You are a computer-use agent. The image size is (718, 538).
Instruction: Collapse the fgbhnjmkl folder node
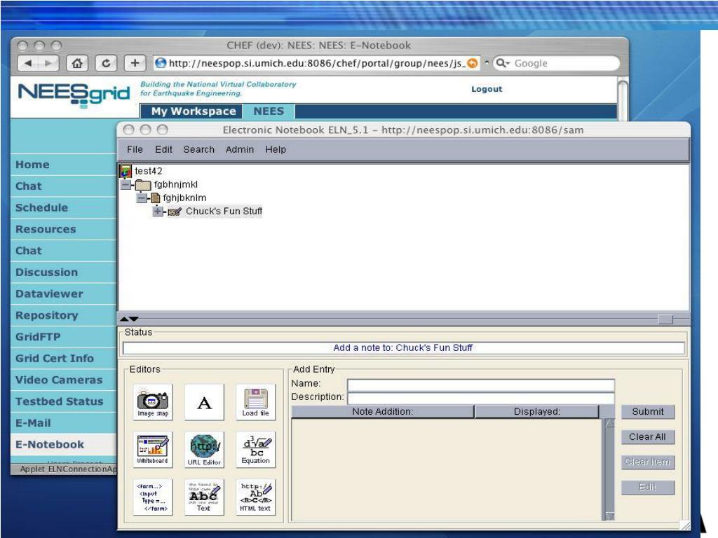[x=126, y=185]
